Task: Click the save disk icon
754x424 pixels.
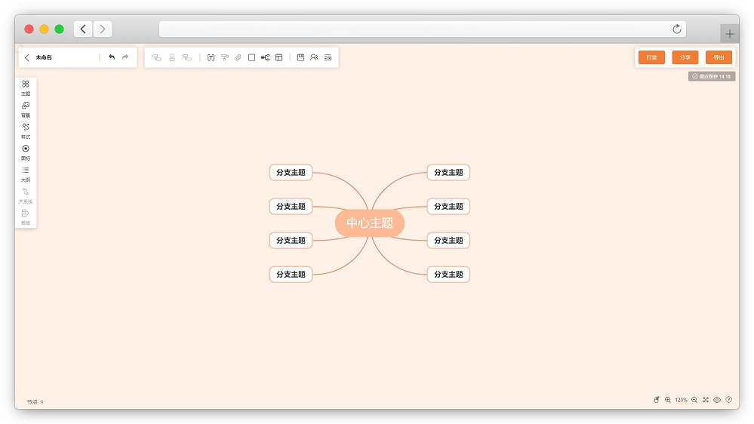Action: [300, 57]
